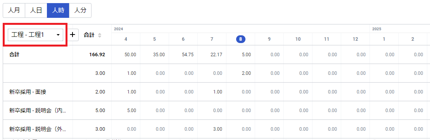Switch to 人月 unit
This screenshot has height=140, width=430.
(x=14, y=10)
